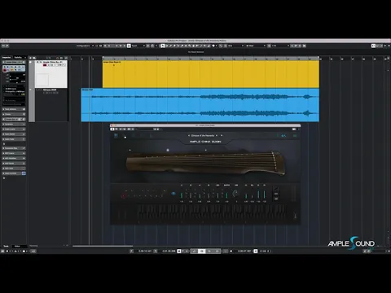Open the quantize preset value dropdown

pos(280,46)
